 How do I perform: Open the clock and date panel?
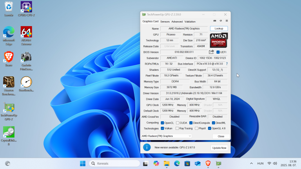[288, 164]
